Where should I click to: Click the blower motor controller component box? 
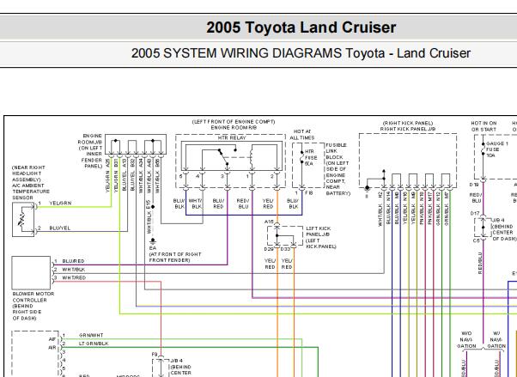click(31, 273)
